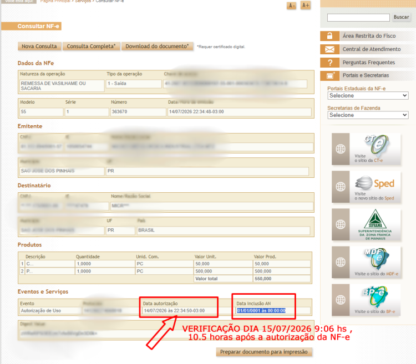Click Preparar documento para impressão button

(263, 352)
